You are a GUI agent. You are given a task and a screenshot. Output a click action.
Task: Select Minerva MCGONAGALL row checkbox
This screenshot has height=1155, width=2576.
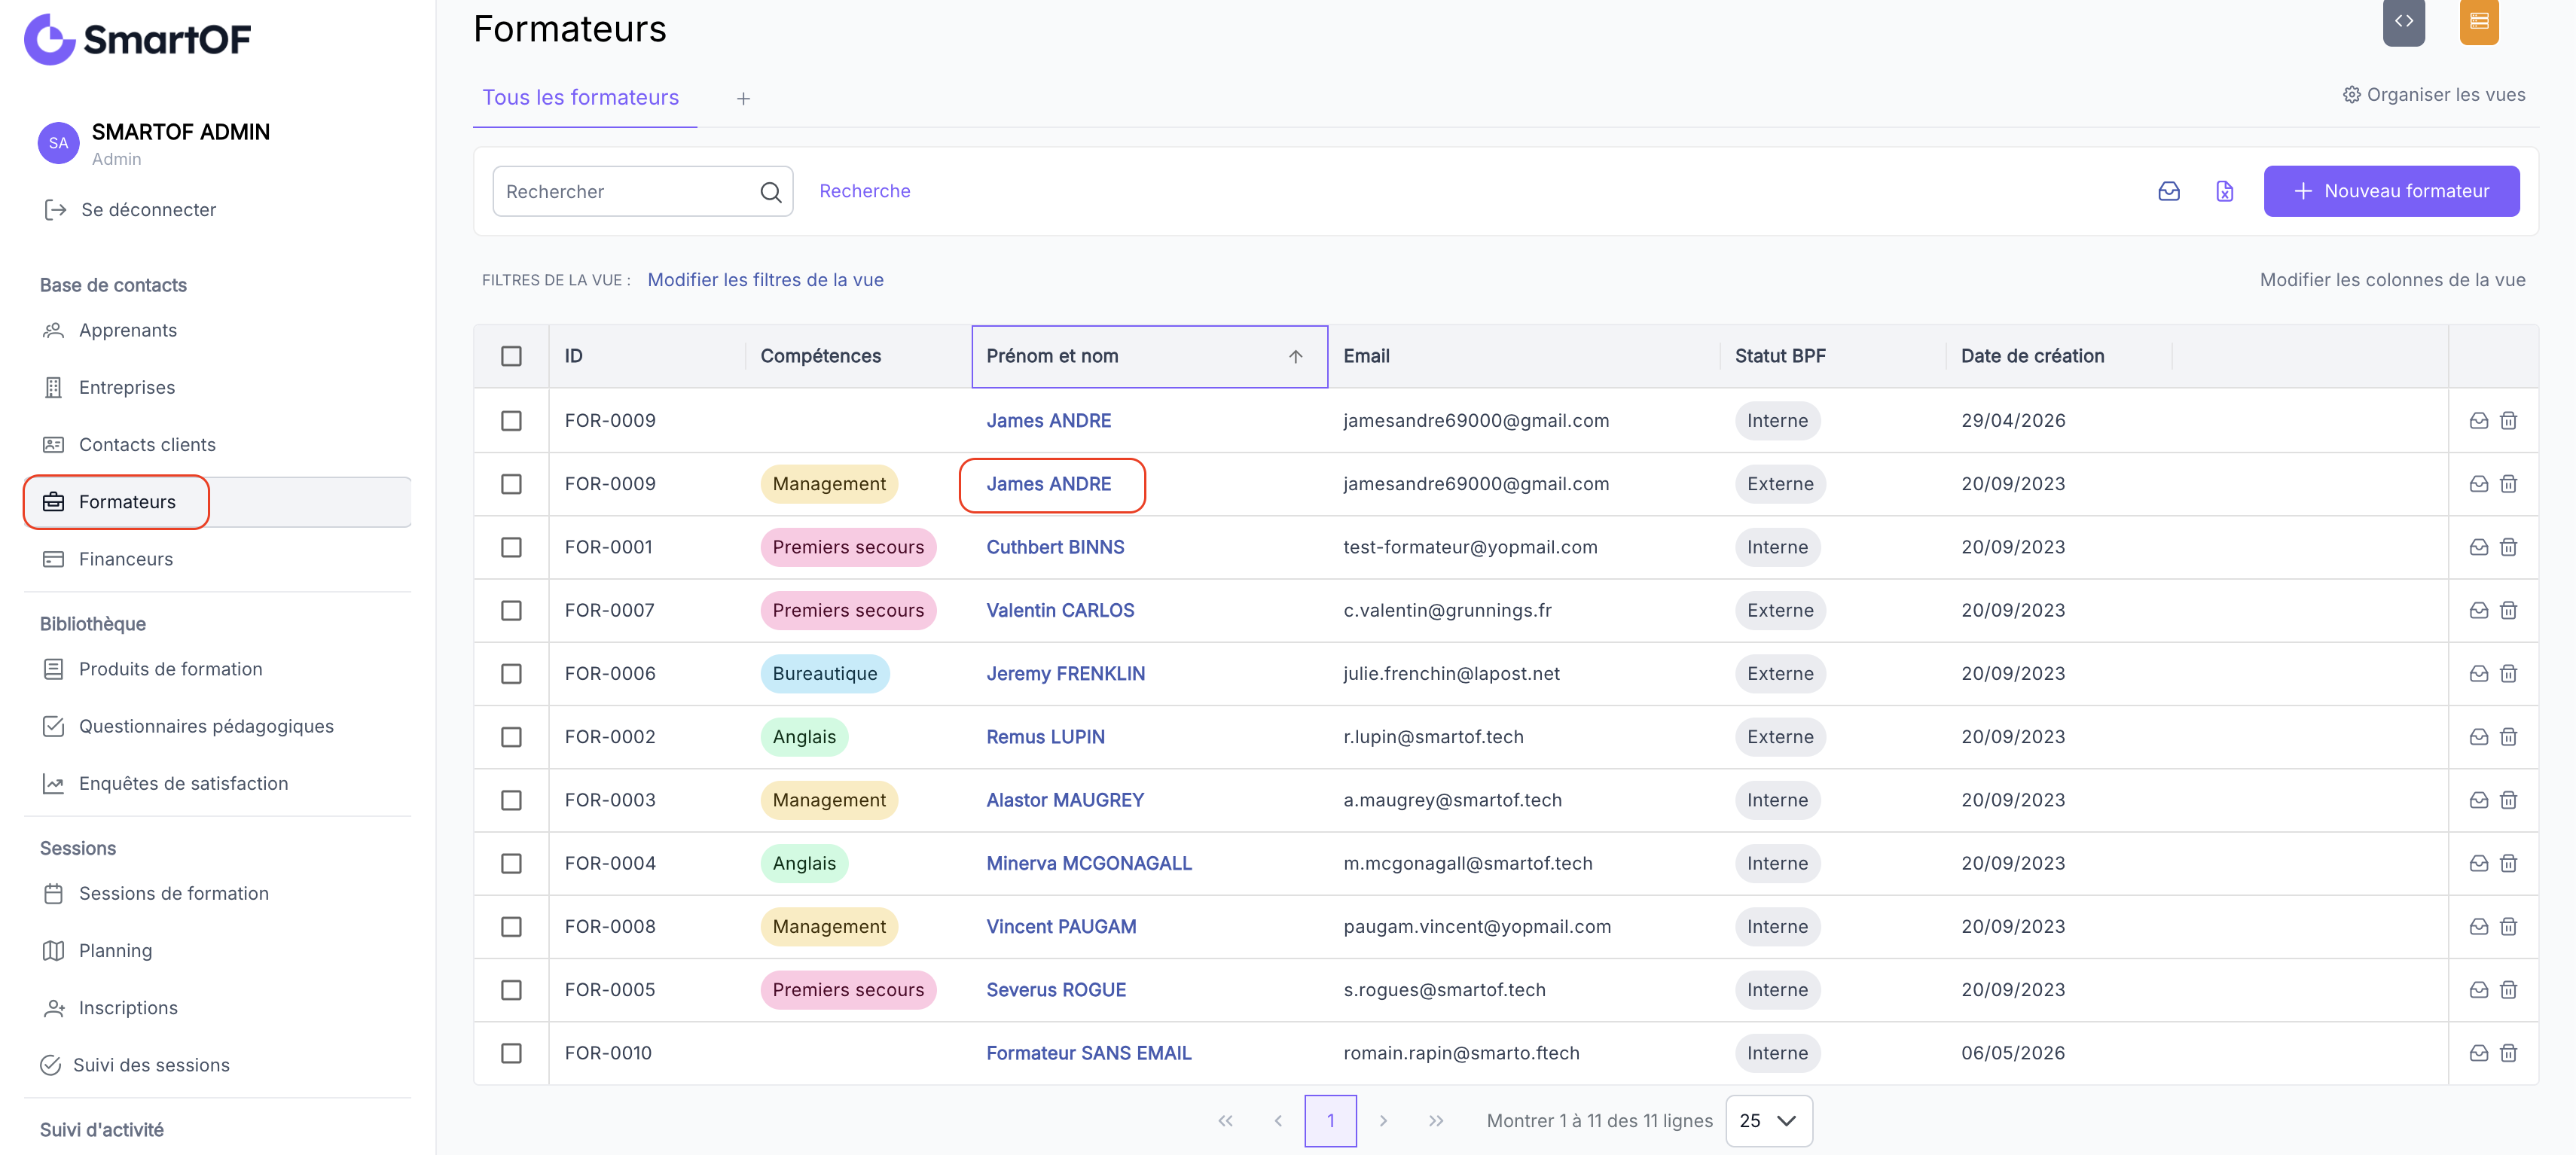pyautogui.click(x=511, y=863)
